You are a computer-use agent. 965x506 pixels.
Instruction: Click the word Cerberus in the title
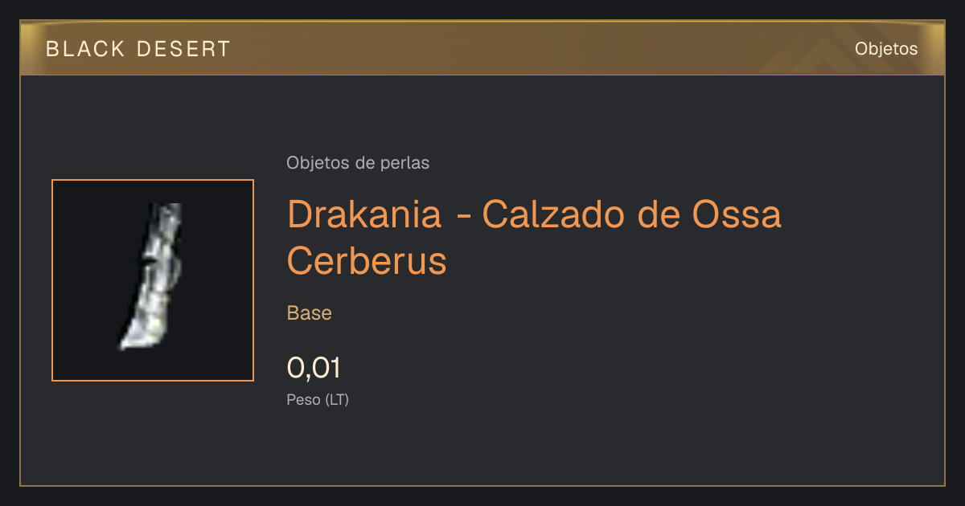click(x=367, y=261)
